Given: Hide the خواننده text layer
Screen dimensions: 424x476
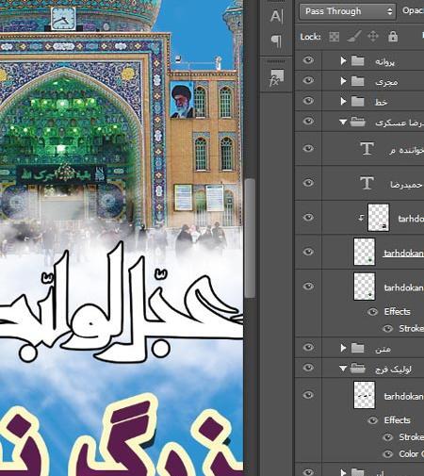Looking at the screenshot, I should tap(308, 148).
